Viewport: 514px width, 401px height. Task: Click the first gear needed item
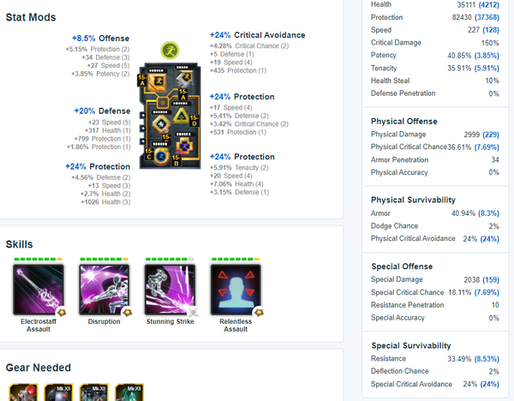23,392
